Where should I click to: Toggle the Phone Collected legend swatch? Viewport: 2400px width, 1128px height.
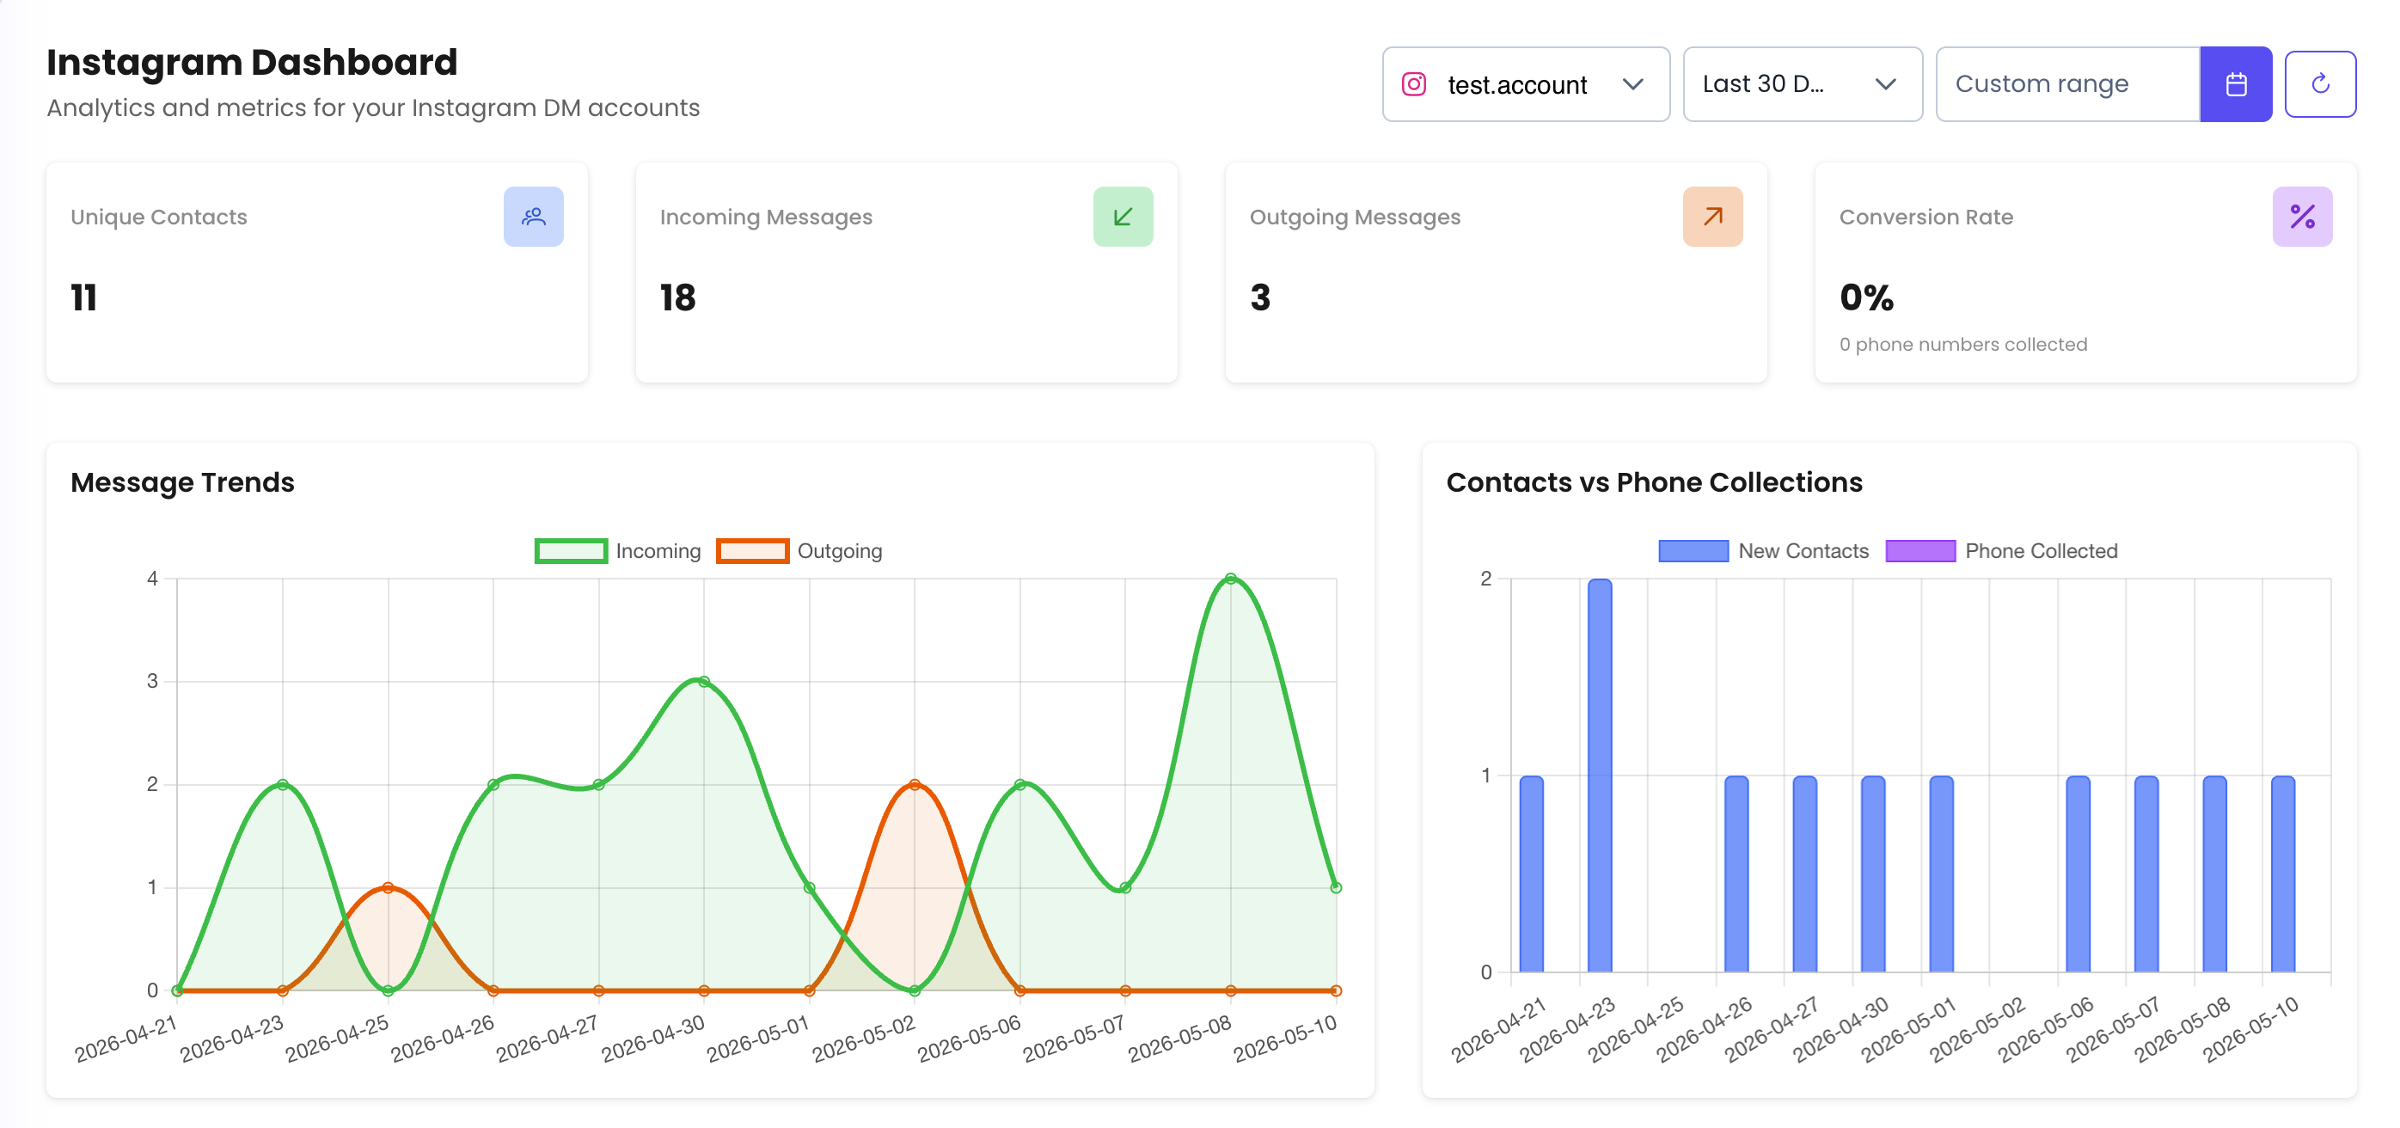tap(1920, 551)
